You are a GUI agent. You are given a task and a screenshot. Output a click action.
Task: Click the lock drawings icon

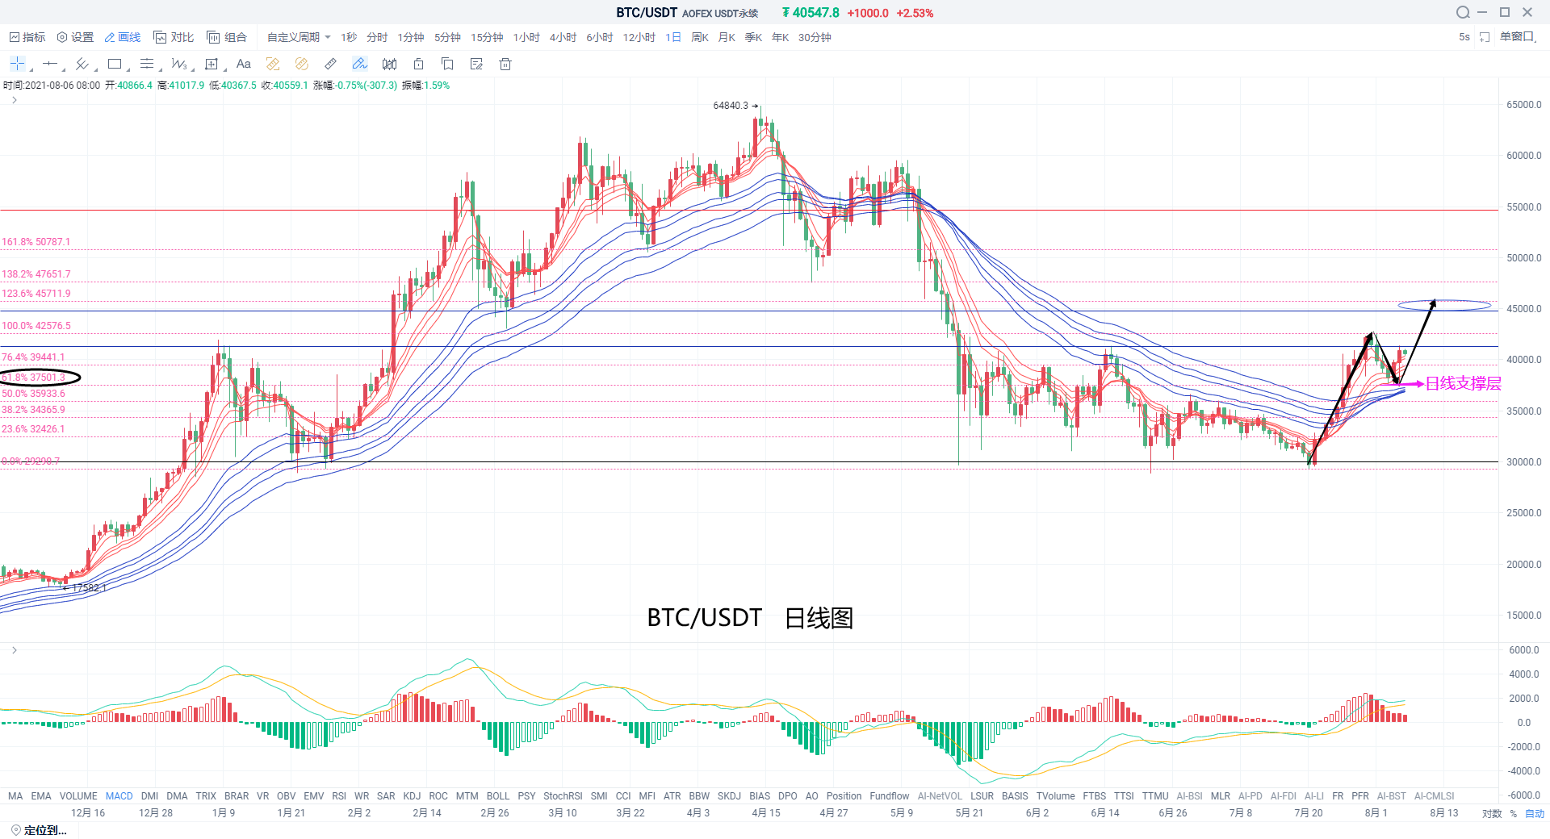(418, 64)
